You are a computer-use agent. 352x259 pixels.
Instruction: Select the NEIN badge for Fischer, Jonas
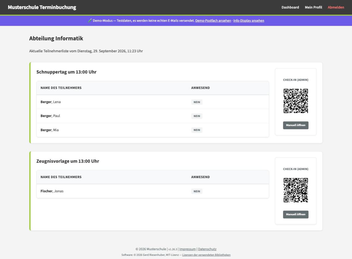pyautogui.click(x=197, y=191)
